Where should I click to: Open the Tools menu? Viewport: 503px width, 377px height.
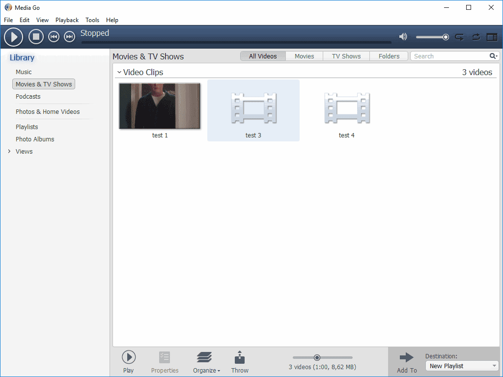92,20
